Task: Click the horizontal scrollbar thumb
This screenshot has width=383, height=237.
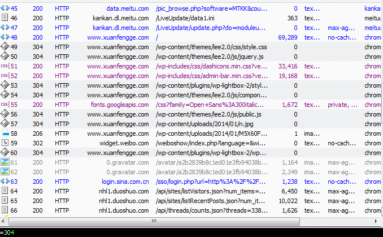Action: (154, 221)
